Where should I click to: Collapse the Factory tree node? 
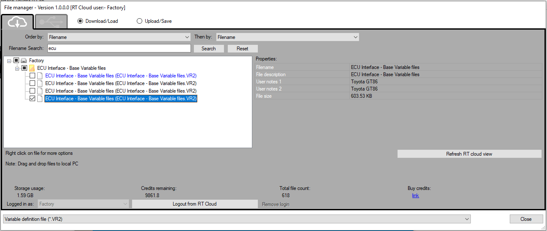[9, 61]
